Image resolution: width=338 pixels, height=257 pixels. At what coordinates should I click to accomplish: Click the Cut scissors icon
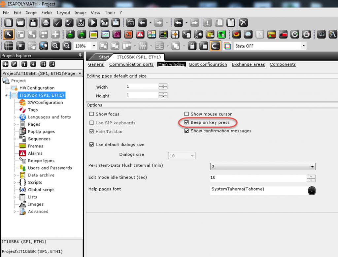(x=207, y=23)
